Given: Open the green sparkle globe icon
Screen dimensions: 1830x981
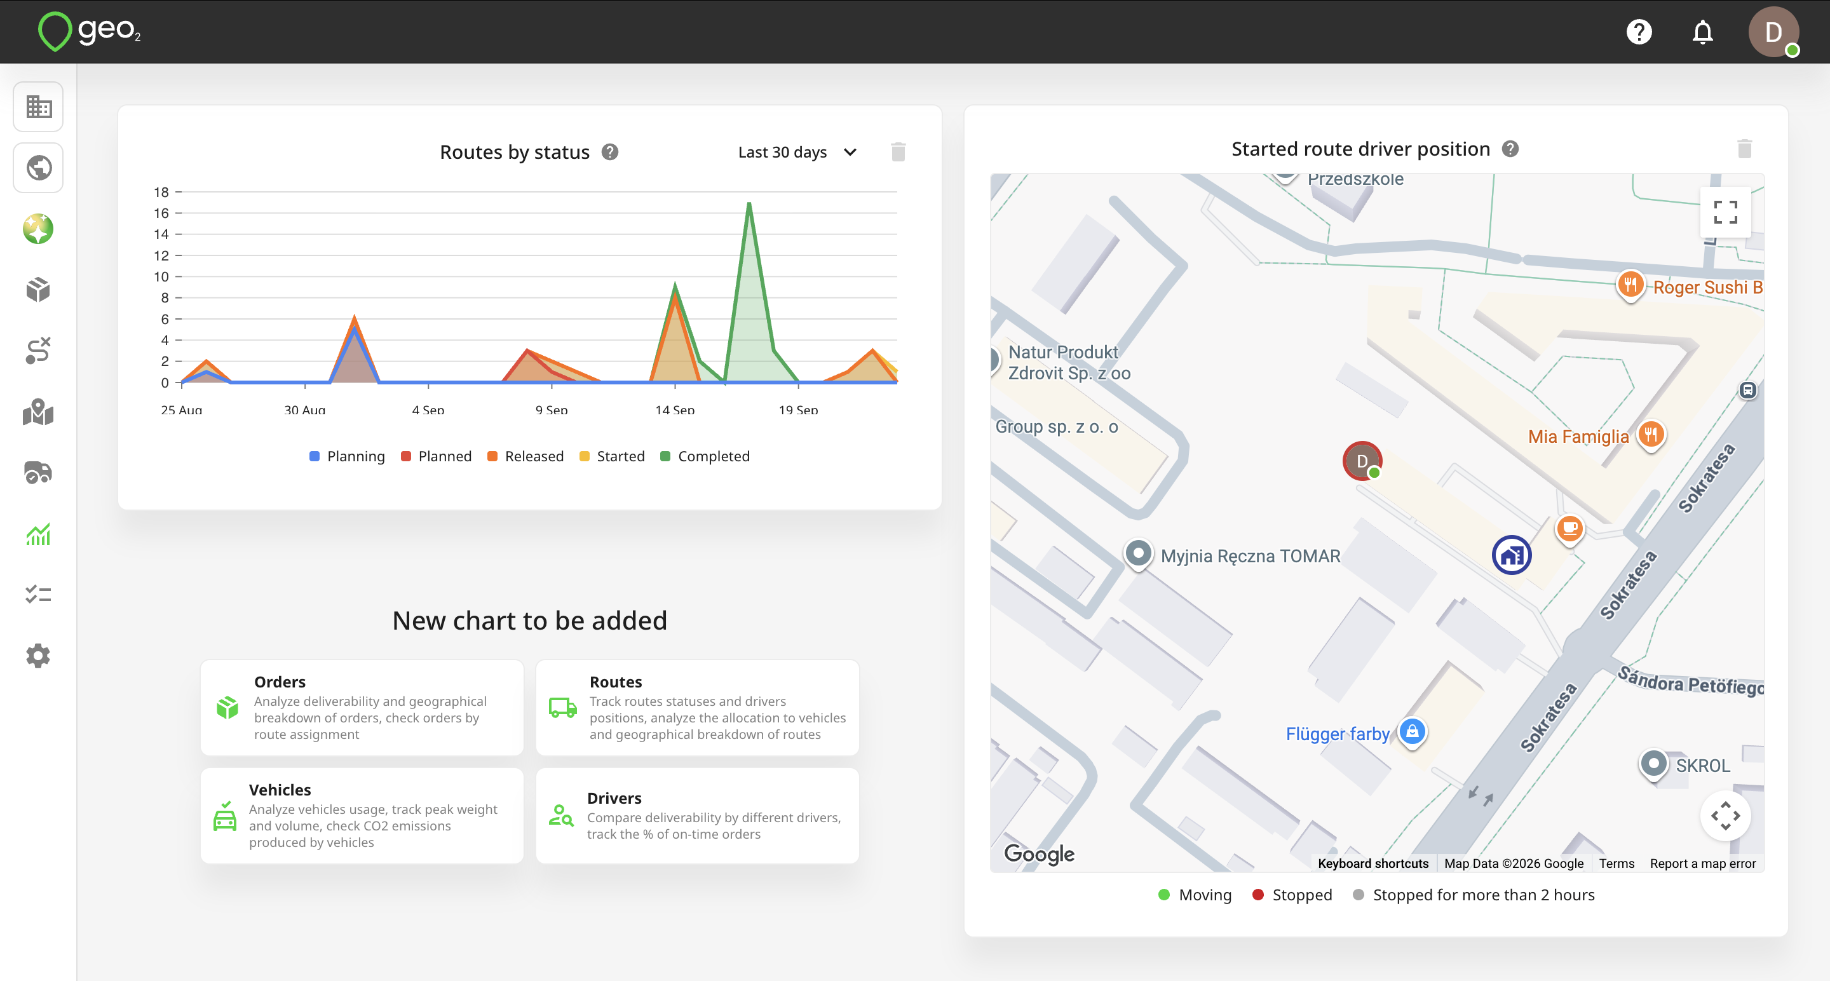Looking at the screenshot, I should coord(38,229).
